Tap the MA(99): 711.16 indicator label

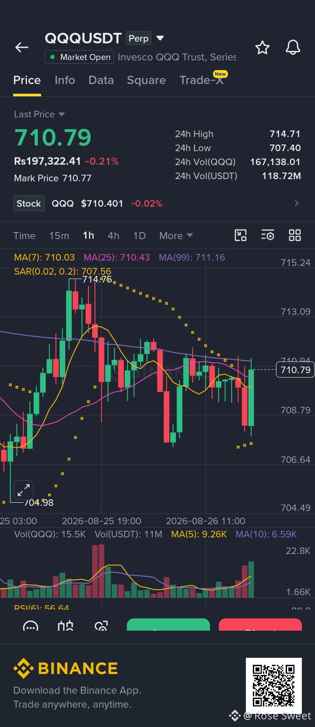192,258
